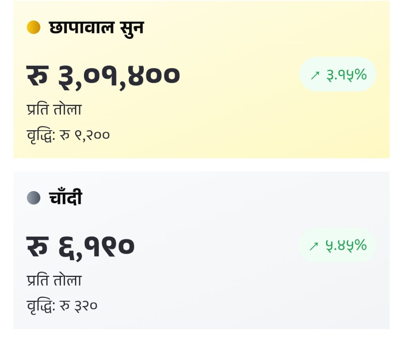402x337 pixels.
Task: Tap the रु symbol before ३,०१,४००
Action: 37,75
